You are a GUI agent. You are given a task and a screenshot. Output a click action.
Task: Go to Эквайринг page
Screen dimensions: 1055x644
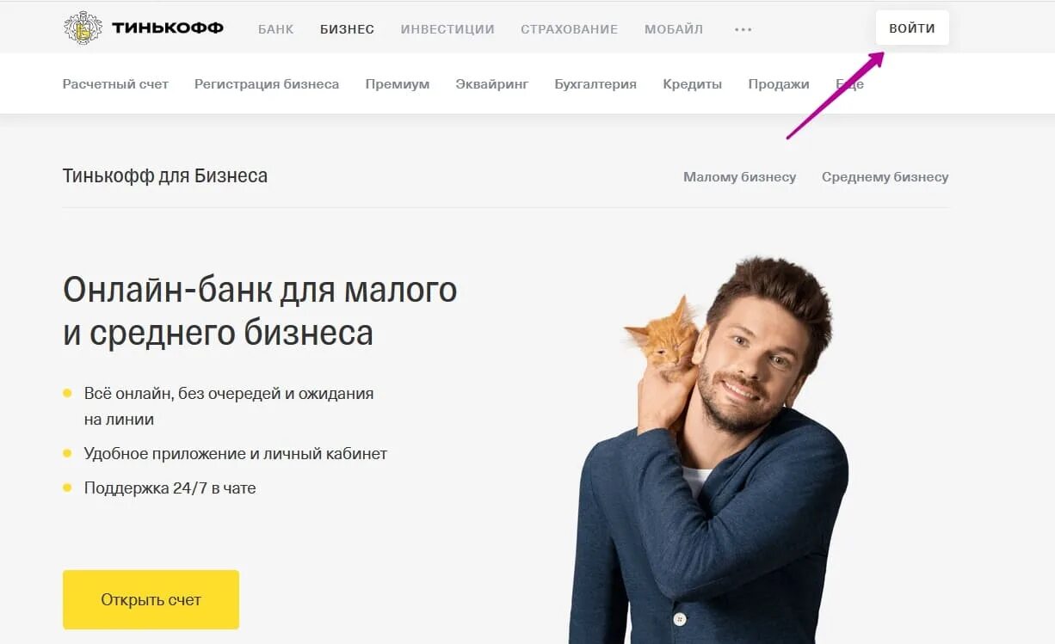(492, 84)
